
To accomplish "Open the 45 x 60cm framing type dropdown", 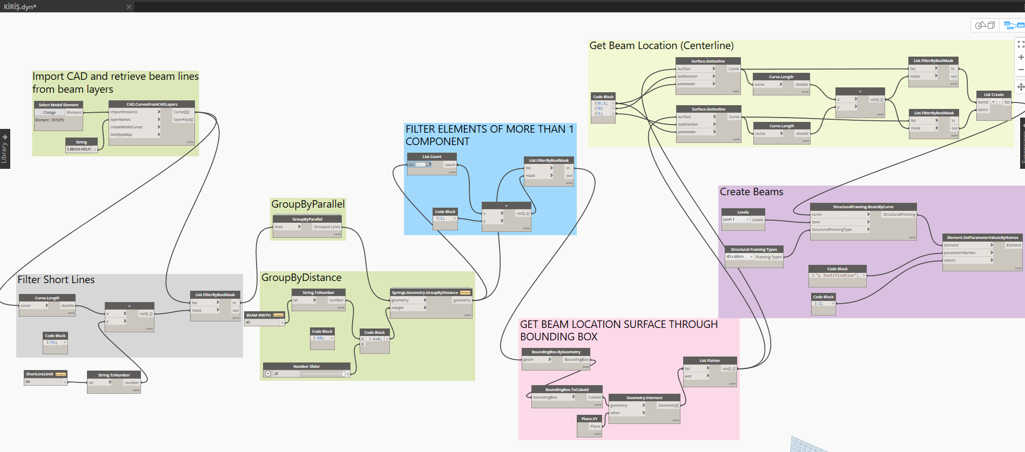I will point(739,257).
